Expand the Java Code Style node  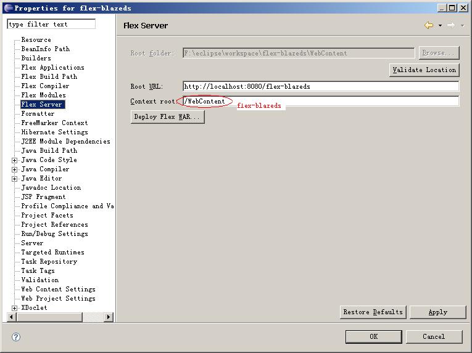tap(14, 160)
